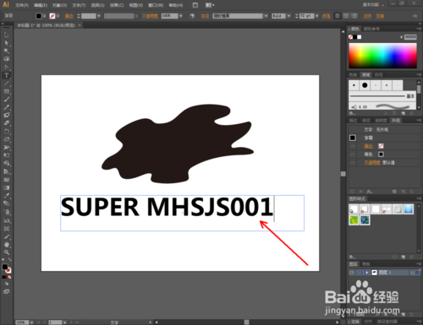Click the 字符 link beside font field
The width and height of the screenshot is (423, 325).
point(205,16)
